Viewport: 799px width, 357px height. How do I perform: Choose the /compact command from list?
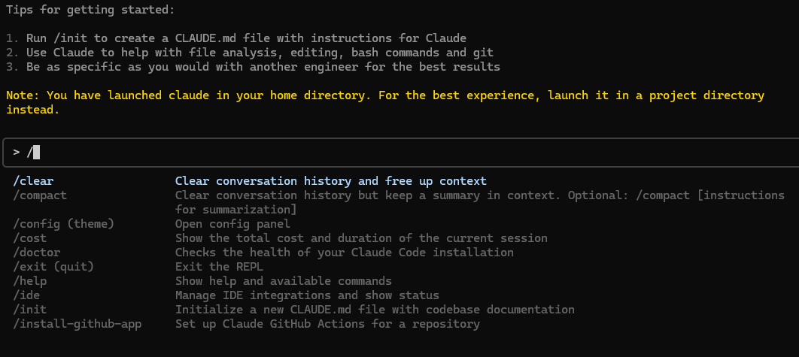click(40, 195)
